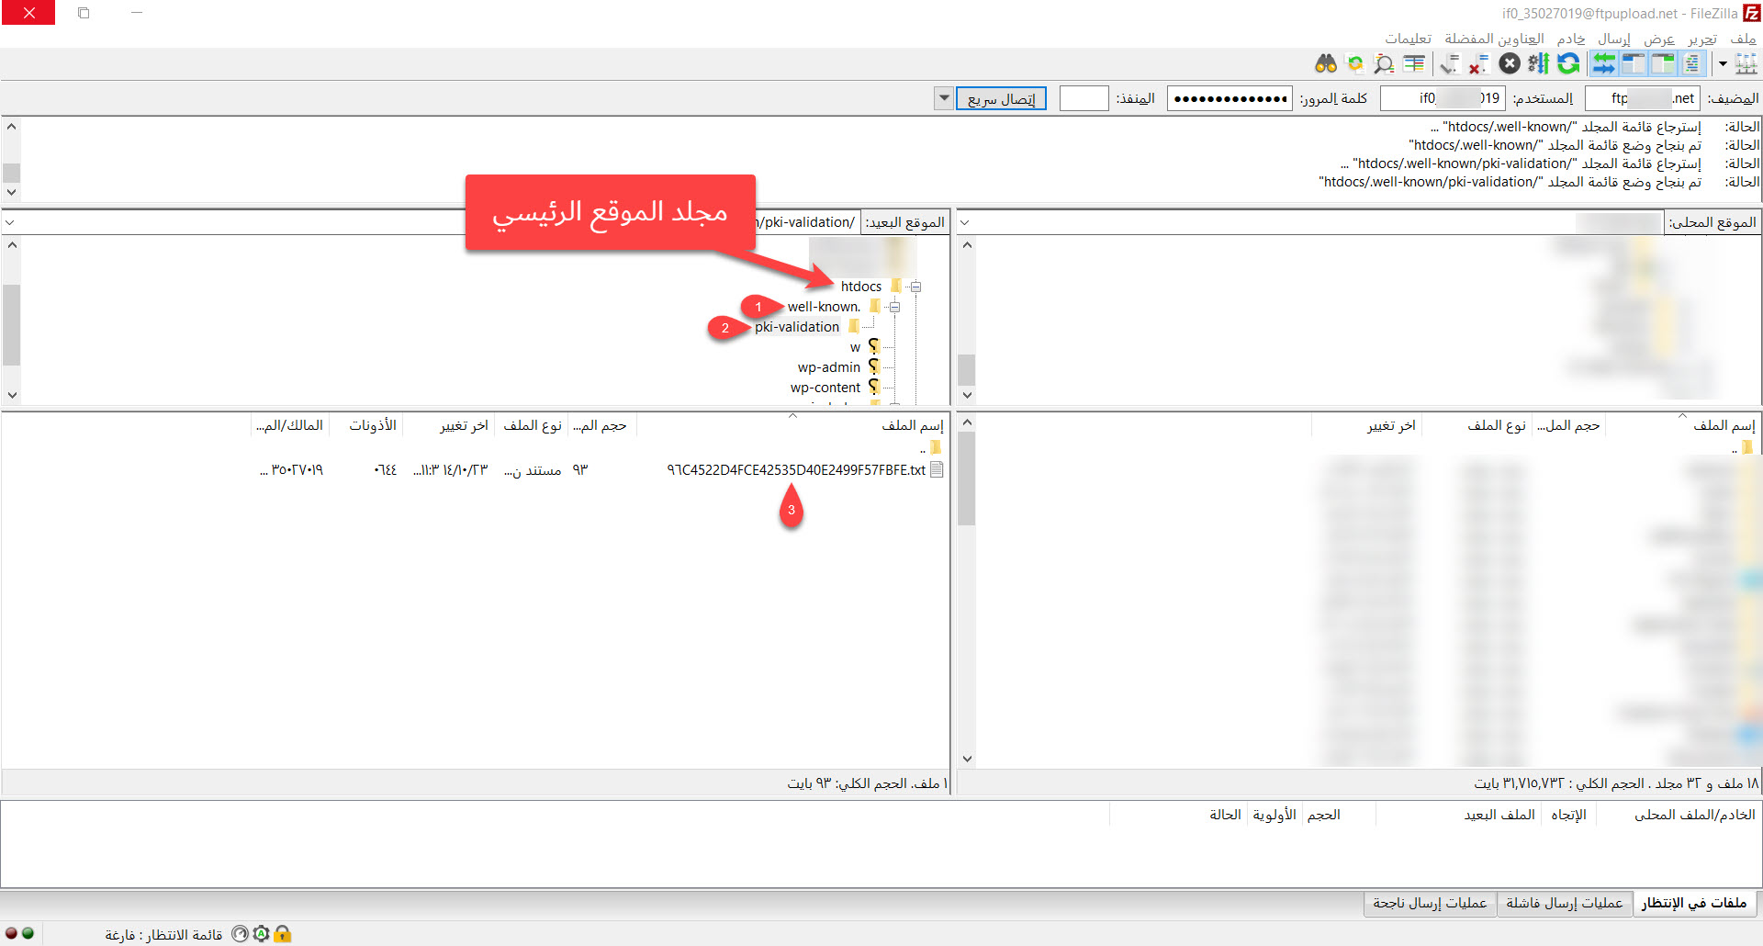Screen dimensions: 1763x946
Task: Open the ملف menu
Action: click(1743, 39)
